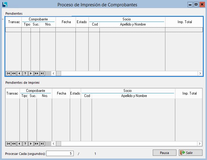The height and width of the screenshot is (160, 207).
Task: Go to next record in Pendientes de Imprimir navigator
Action: point(31,144)
